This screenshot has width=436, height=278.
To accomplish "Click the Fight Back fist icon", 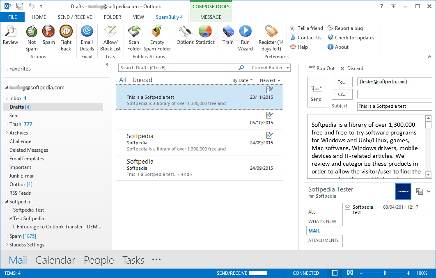I will tap(66, 32).
